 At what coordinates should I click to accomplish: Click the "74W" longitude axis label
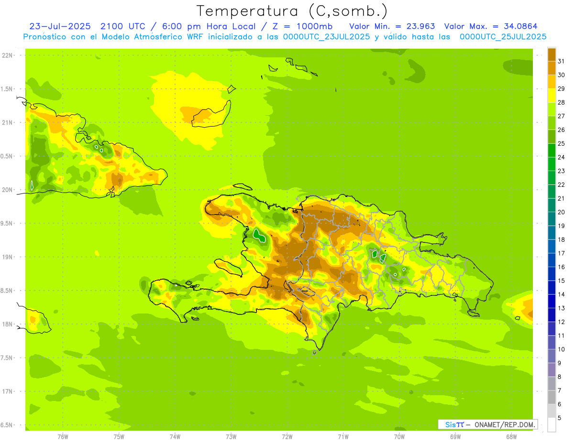click(x=175, y=437)
